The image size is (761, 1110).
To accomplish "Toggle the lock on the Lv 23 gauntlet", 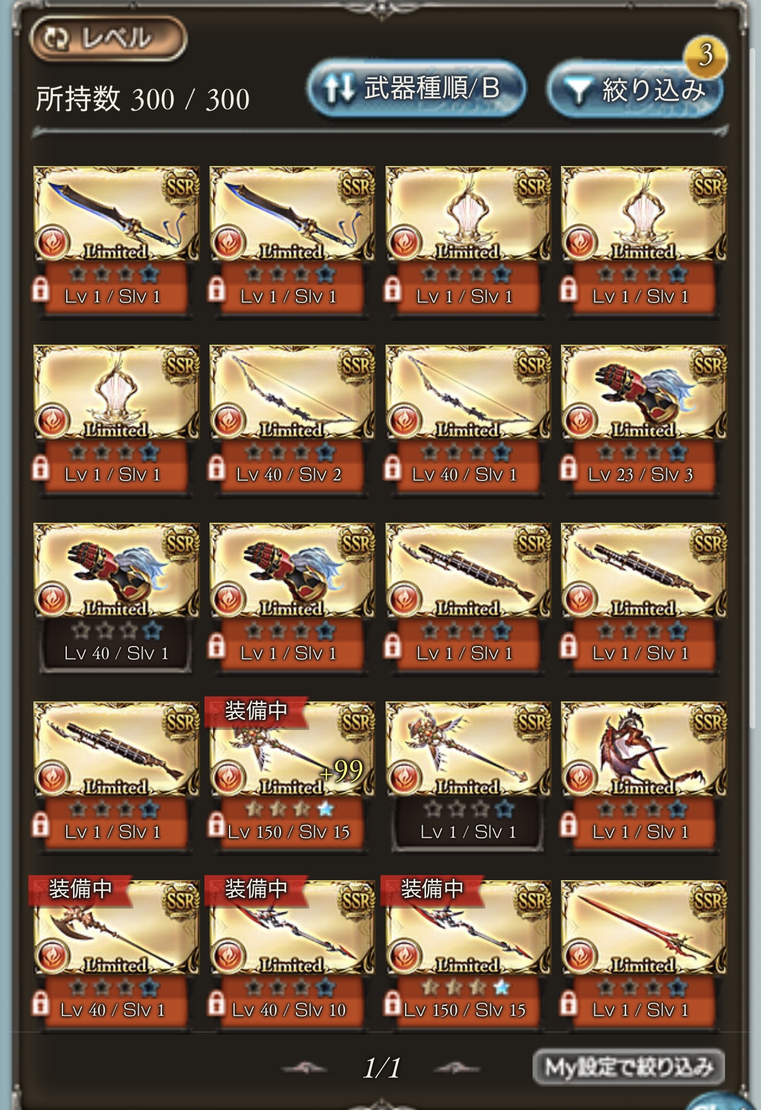I will tap(568, 468).
